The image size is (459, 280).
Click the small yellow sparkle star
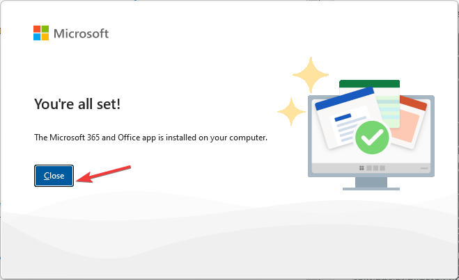[x=291, y=112]
